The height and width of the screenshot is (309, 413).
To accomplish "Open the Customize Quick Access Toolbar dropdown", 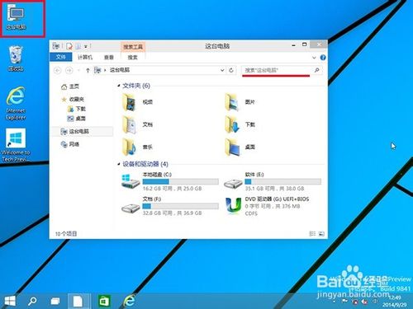I will point(86,46).
